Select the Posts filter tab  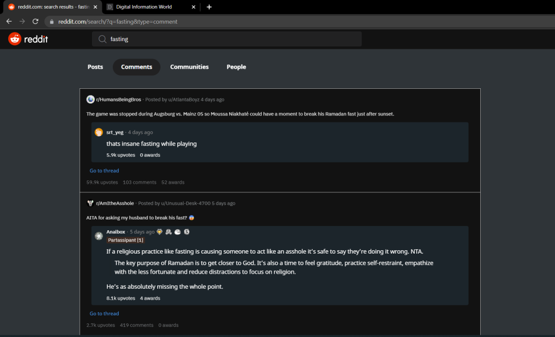point(95,67)
